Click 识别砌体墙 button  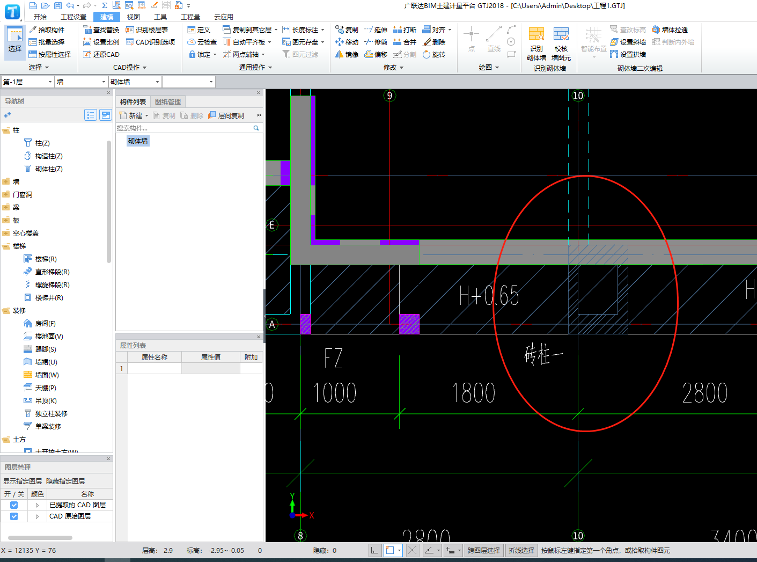click(536, 44)
